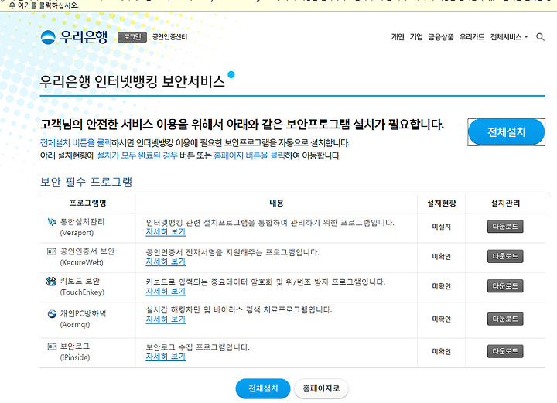Expand the 전체서비스 dropdown menu
Image resolution: width=557 pixels, height=403 pixels.
tap(509, 37)
